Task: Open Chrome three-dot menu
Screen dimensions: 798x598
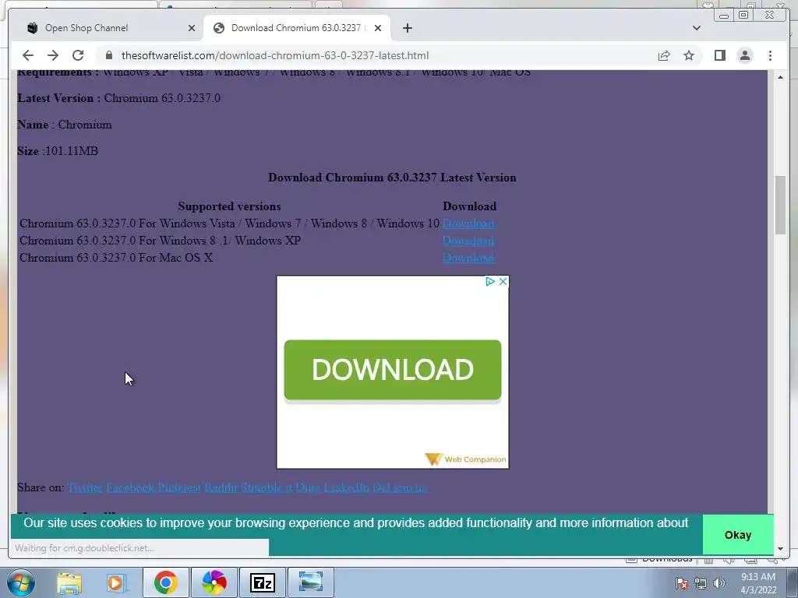Action: 770,55
